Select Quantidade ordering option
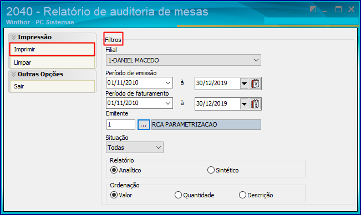This screenshot has width=361, height=215. coord(194,195)
